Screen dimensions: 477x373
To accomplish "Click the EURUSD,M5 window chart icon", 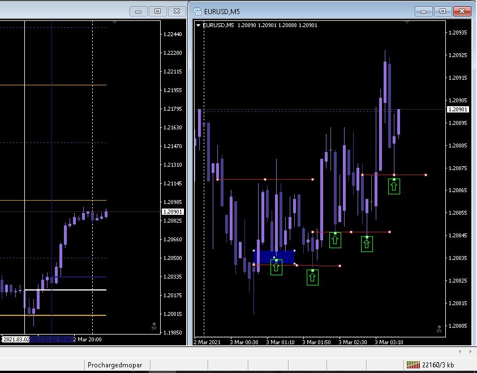I will [197, 11].
